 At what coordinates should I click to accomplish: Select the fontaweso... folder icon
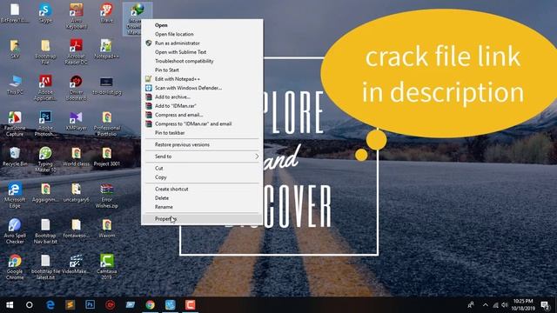click(x=76, y=229)
